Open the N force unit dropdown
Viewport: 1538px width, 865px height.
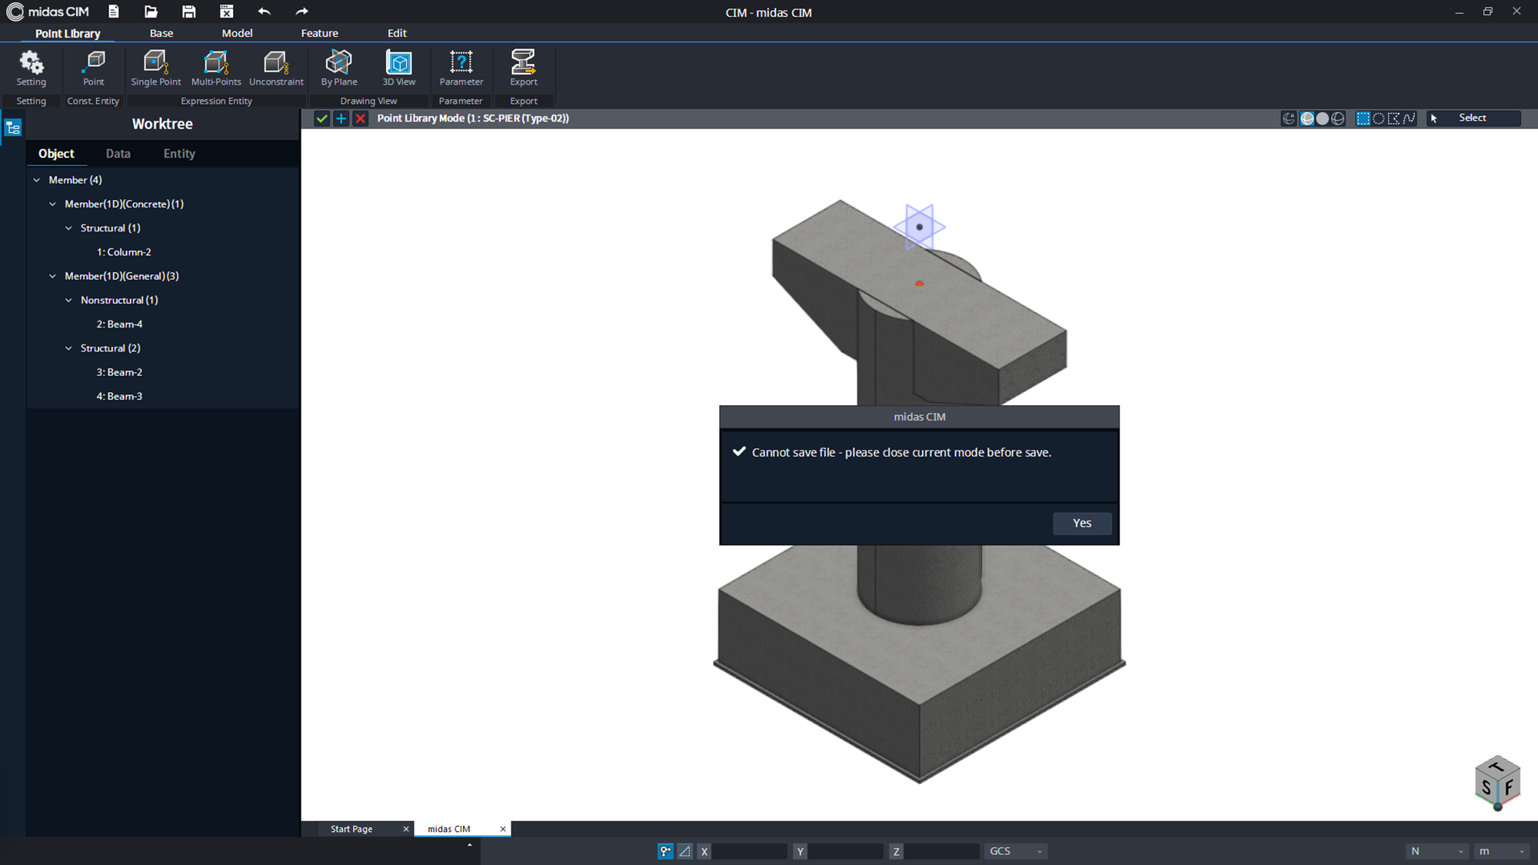(1436, 851)
